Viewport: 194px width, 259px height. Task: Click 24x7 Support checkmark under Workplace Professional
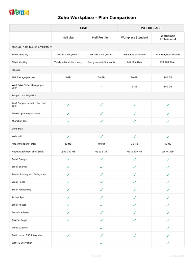coord(168,104)
